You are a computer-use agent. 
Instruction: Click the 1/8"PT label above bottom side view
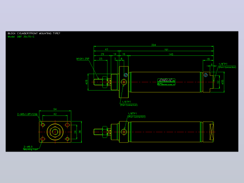pos(132,114)
